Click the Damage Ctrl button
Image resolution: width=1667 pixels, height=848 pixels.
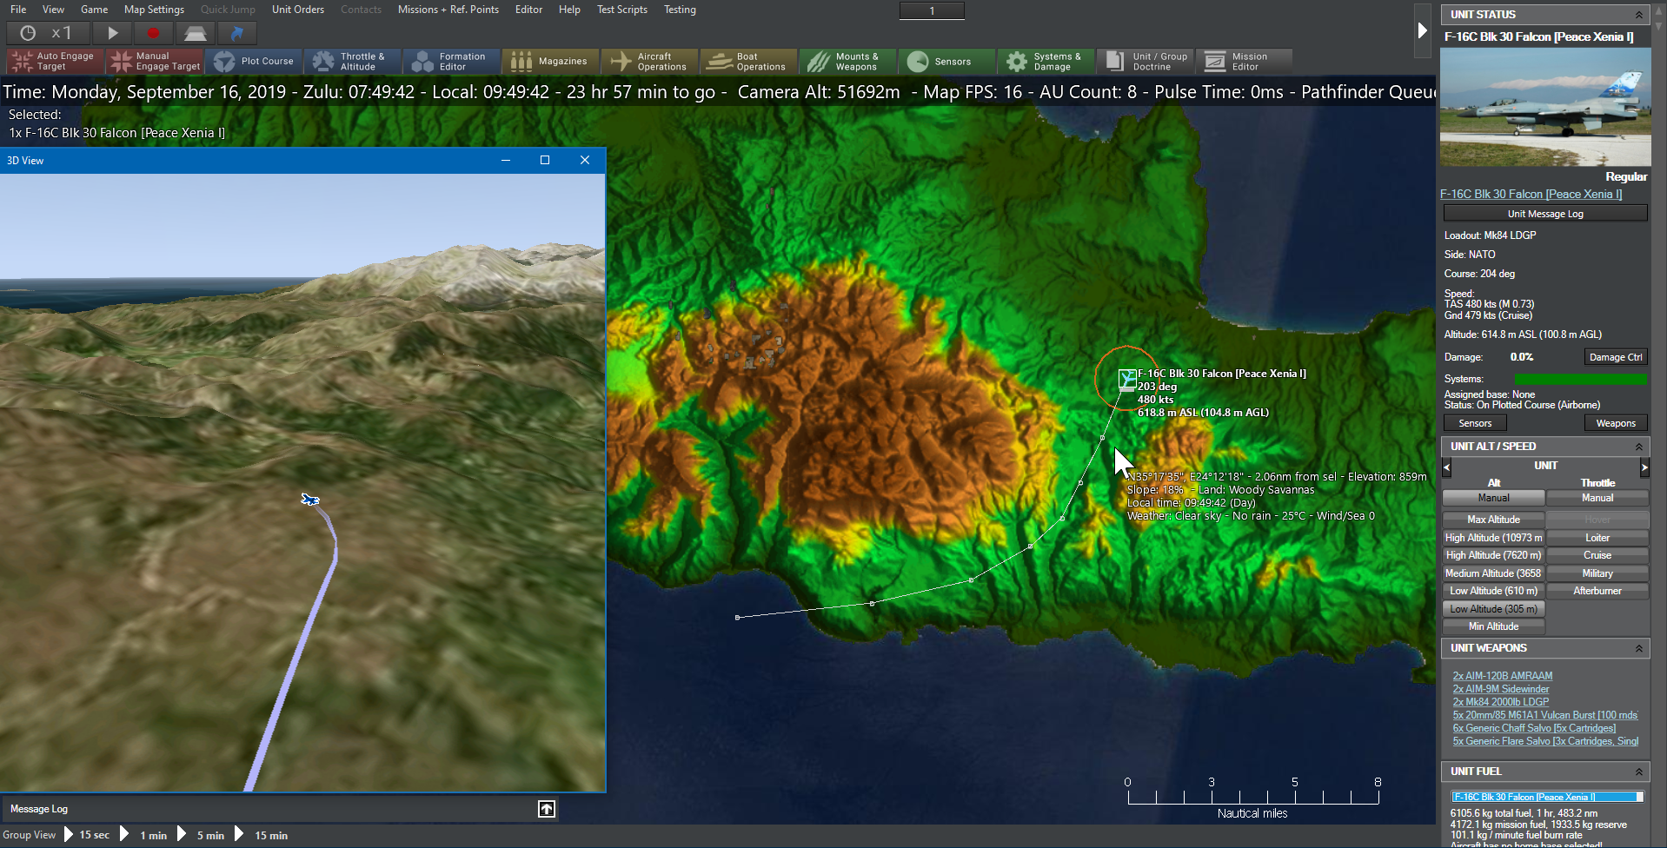click(1615, 357)
